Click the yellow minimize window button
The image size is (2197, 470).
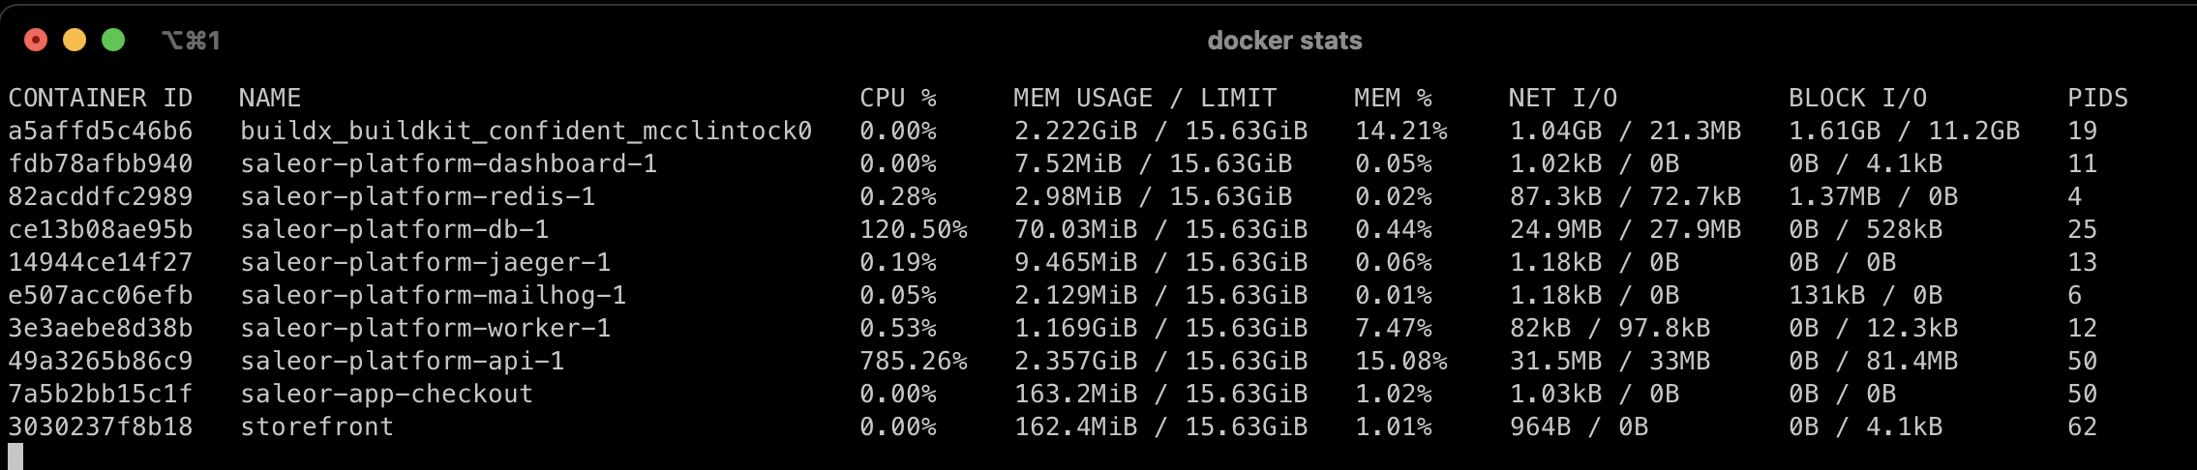tap(75, 40)
